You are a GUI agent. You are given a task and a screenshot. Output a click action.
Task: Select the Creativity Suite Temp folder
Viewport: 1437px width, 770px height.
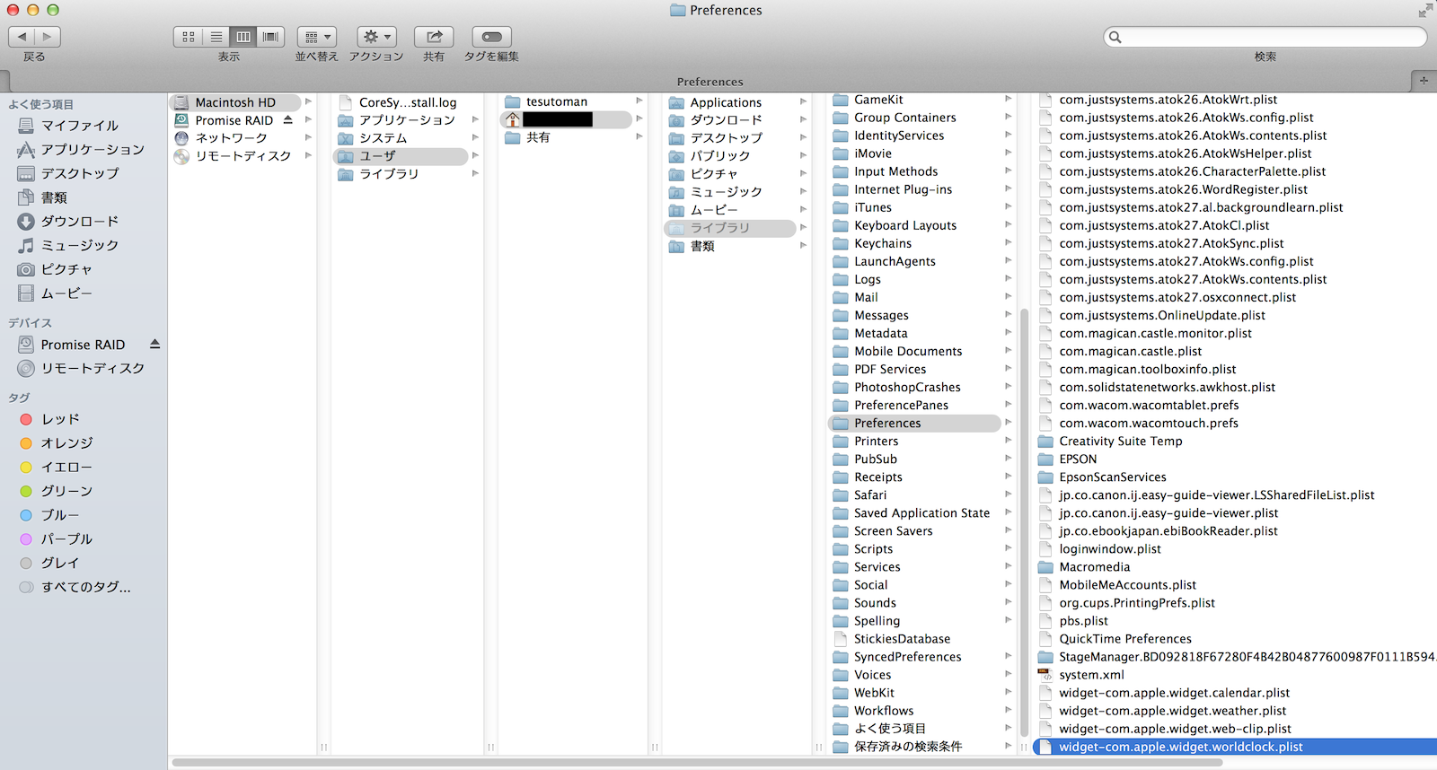click(x=1121, y=441)
